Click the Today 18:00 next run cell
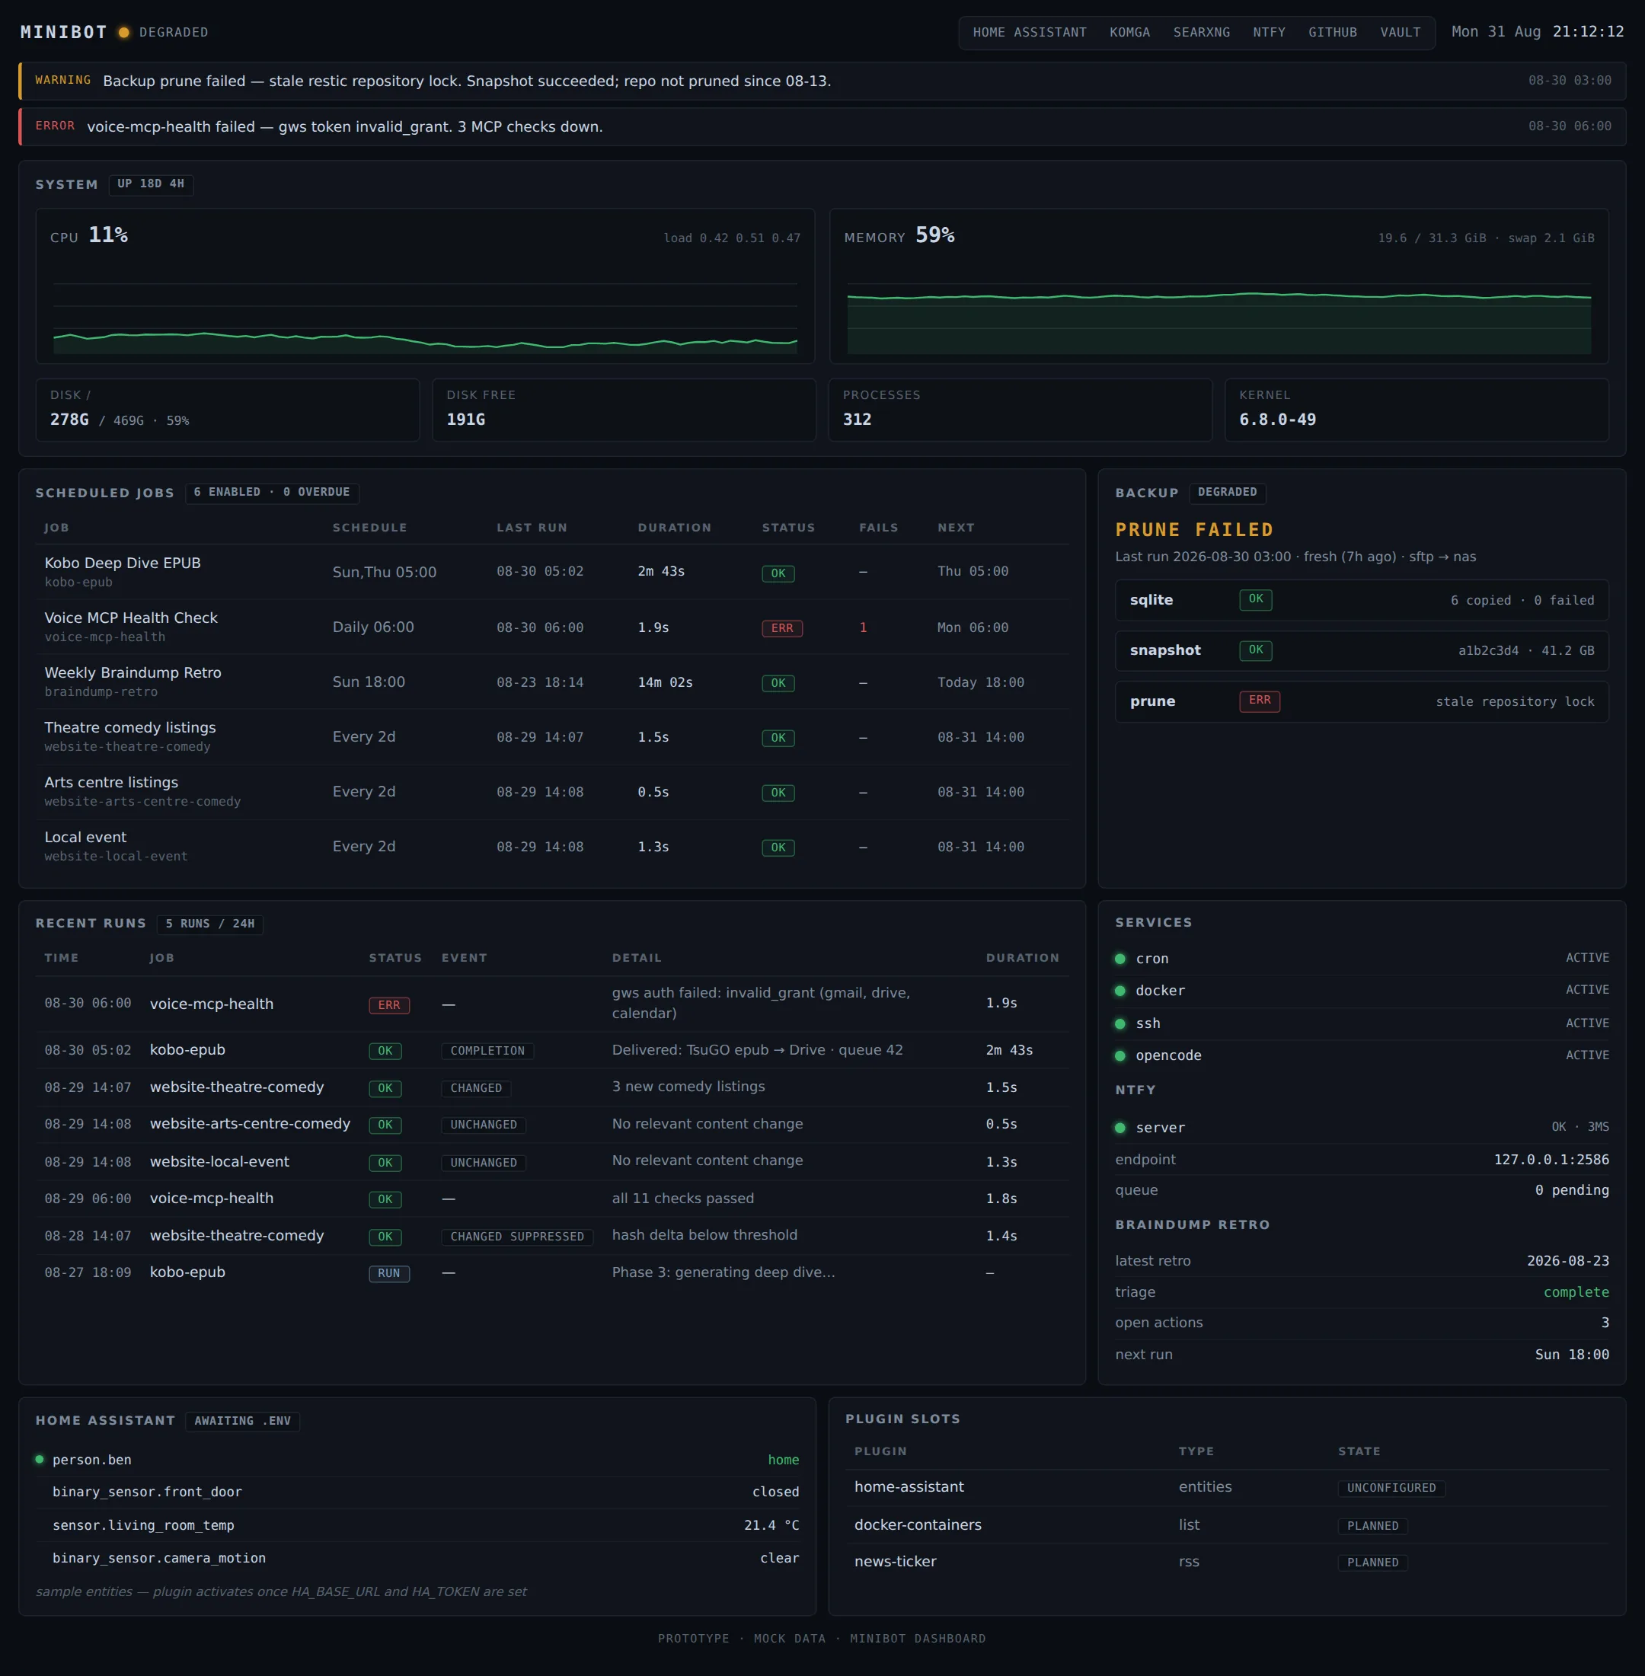The height and width of the screenshot is (1676, 1645). tap(981, 682)
